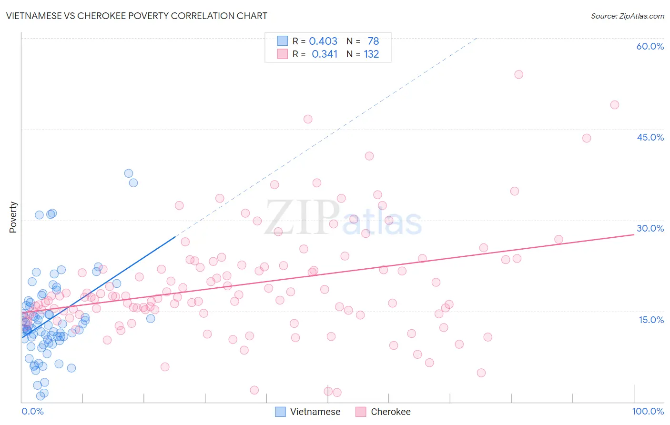This screenshot has width=670, height=425.
Task: Click the 45.0% axis tick label
Action: click(x=650, y=137)
